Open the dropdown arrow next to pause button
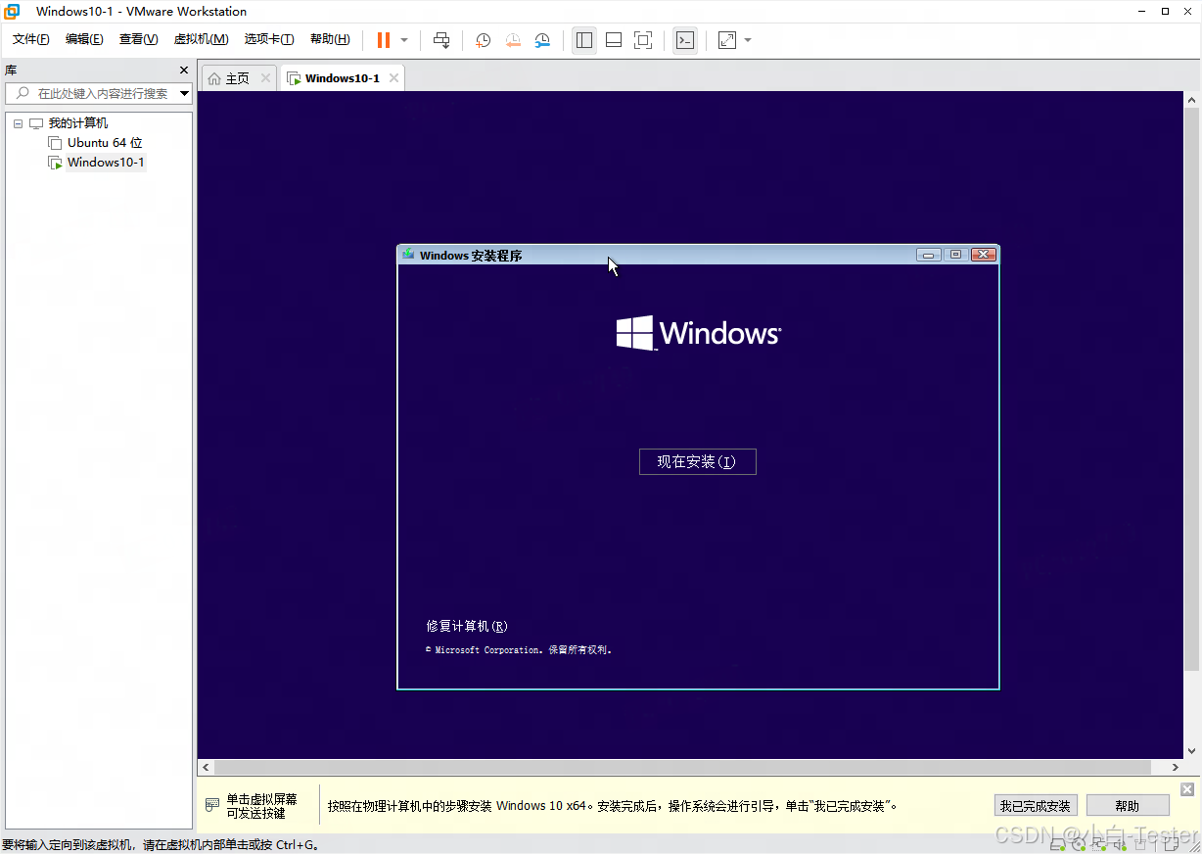 tap(404, 40)
